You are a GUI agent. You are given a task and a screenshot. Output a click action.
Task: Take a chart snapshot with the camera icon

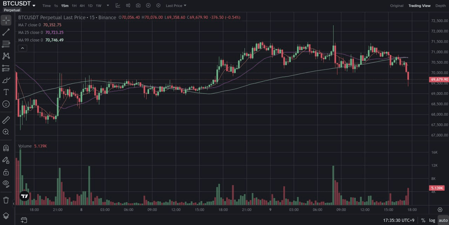point(138,5)
